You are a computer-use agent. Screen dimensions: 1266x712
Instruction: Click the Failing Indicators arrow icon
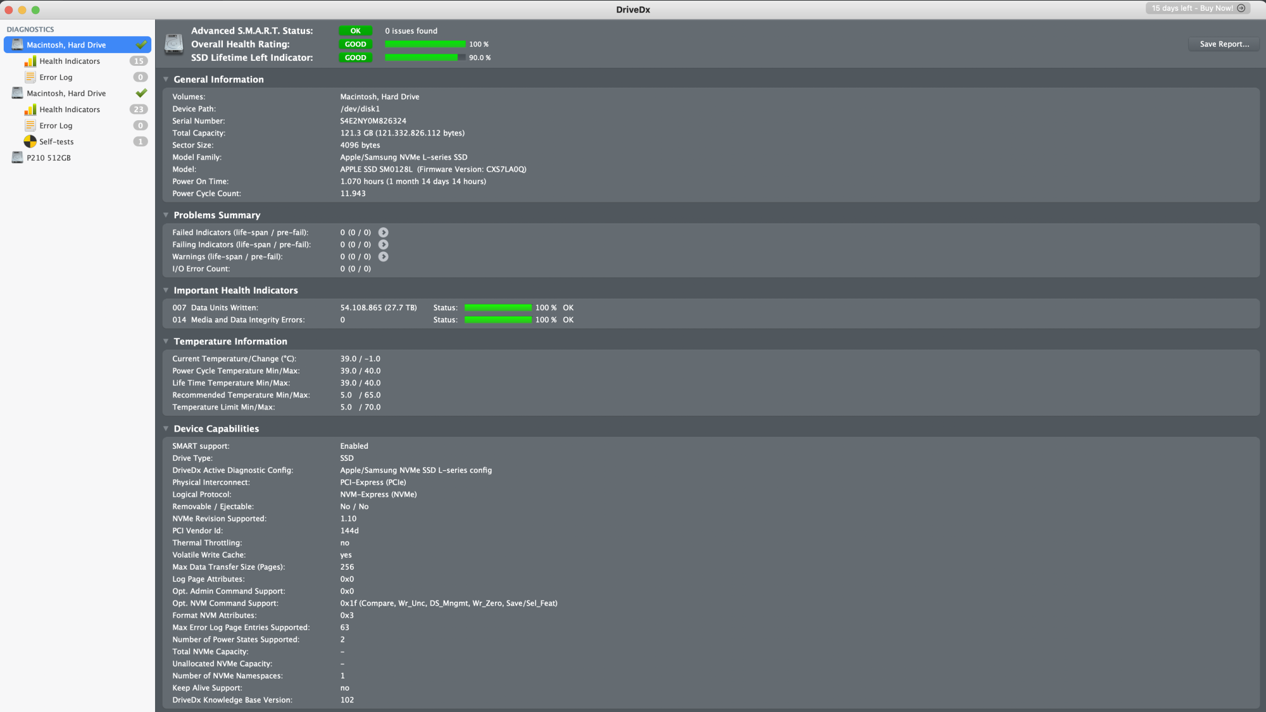click(383, 244)
